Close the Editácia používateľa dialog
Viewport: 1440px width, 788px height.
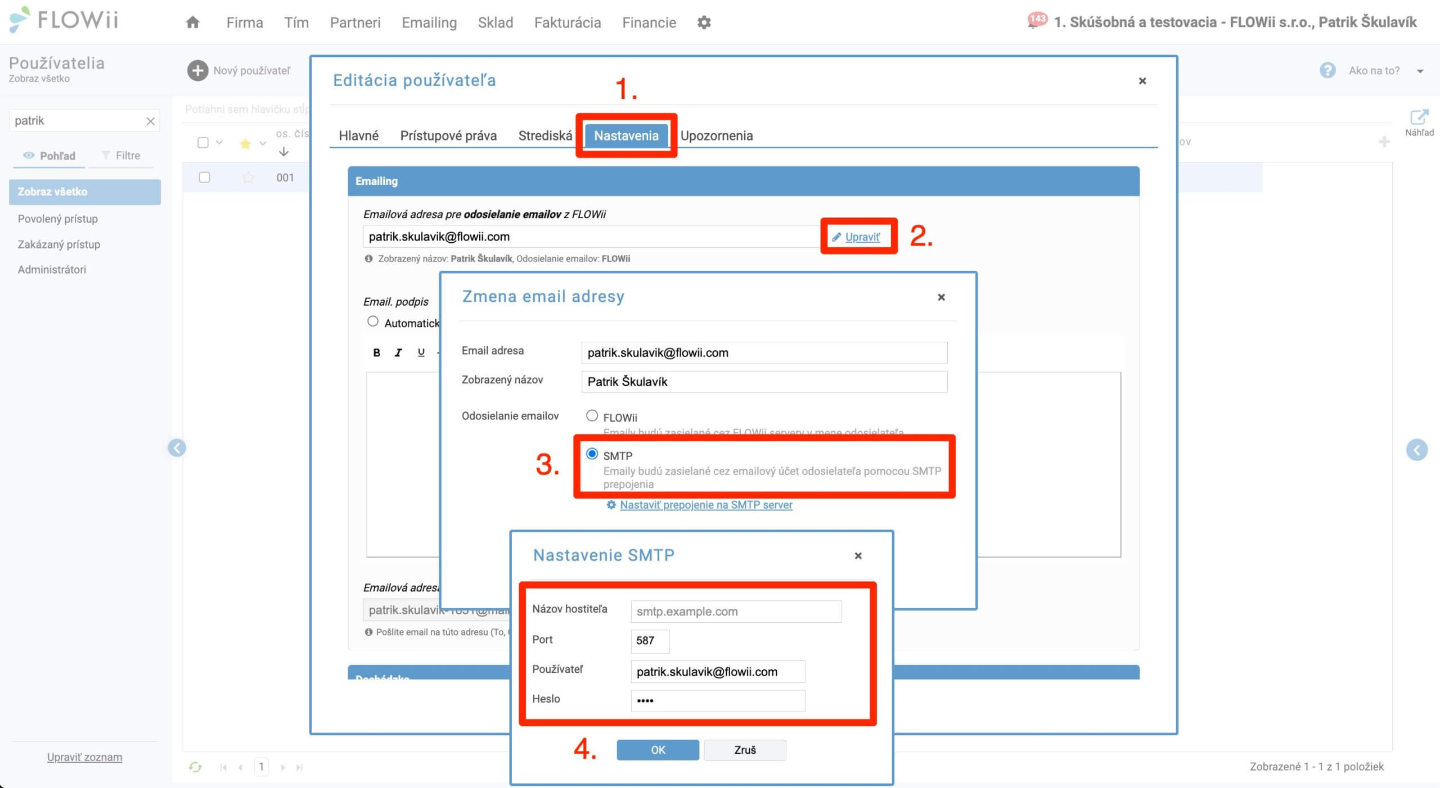[x=1142, y=81]
